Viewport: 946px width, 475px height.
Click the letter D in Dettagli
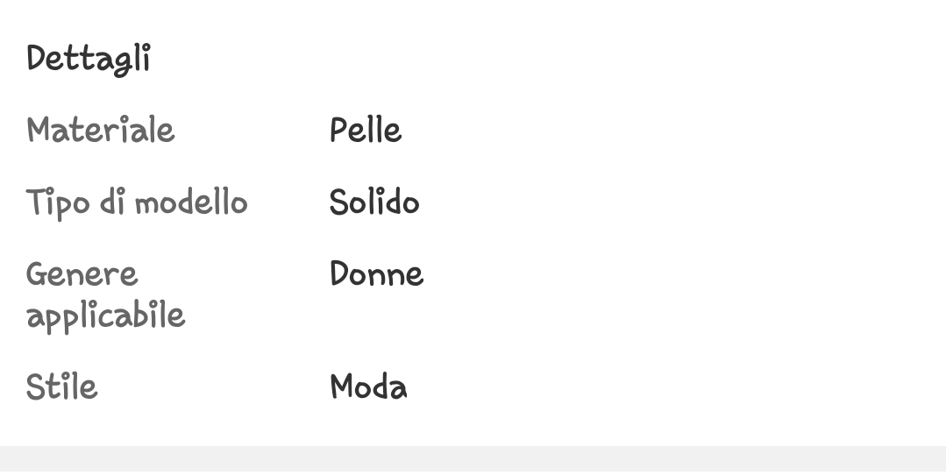(36, 59)
